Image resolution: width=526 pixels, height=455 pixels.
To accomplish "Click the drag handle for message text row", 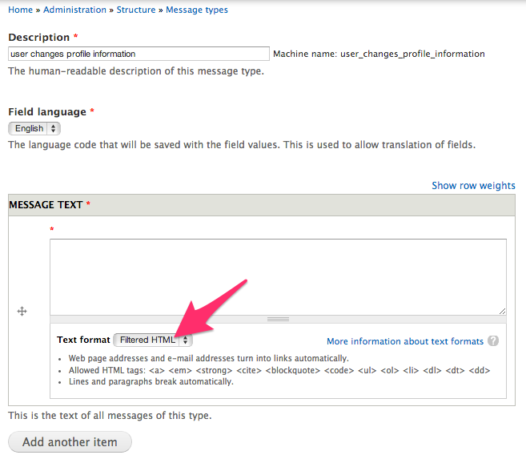I will [22, 311].
